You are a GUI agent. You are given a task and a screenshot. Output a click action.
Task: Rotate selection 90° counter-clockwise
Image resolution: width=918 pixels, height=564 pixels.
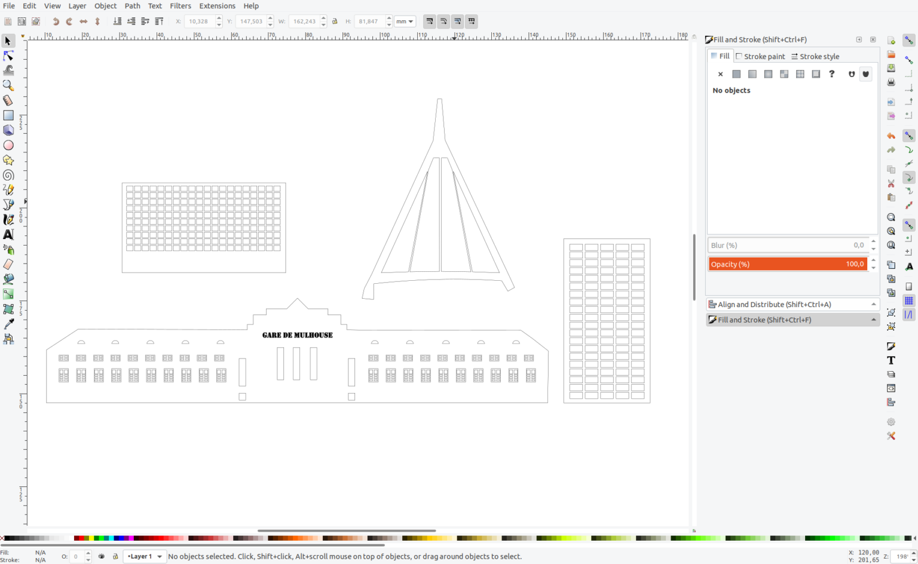click(x=56, y=22)
